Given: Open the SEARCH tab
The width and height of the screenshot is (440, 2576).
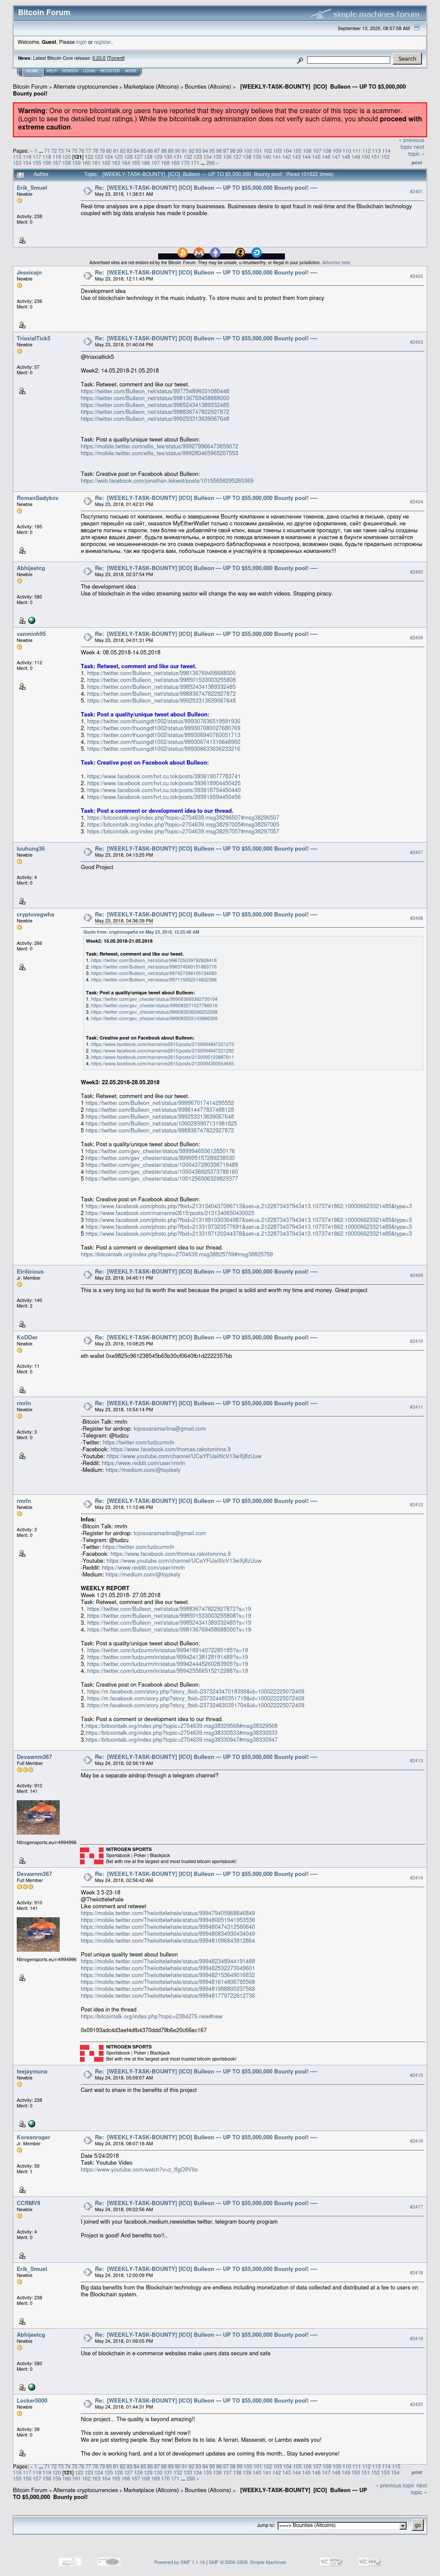Looking at the screenshot, I should (x=70, y=71).
